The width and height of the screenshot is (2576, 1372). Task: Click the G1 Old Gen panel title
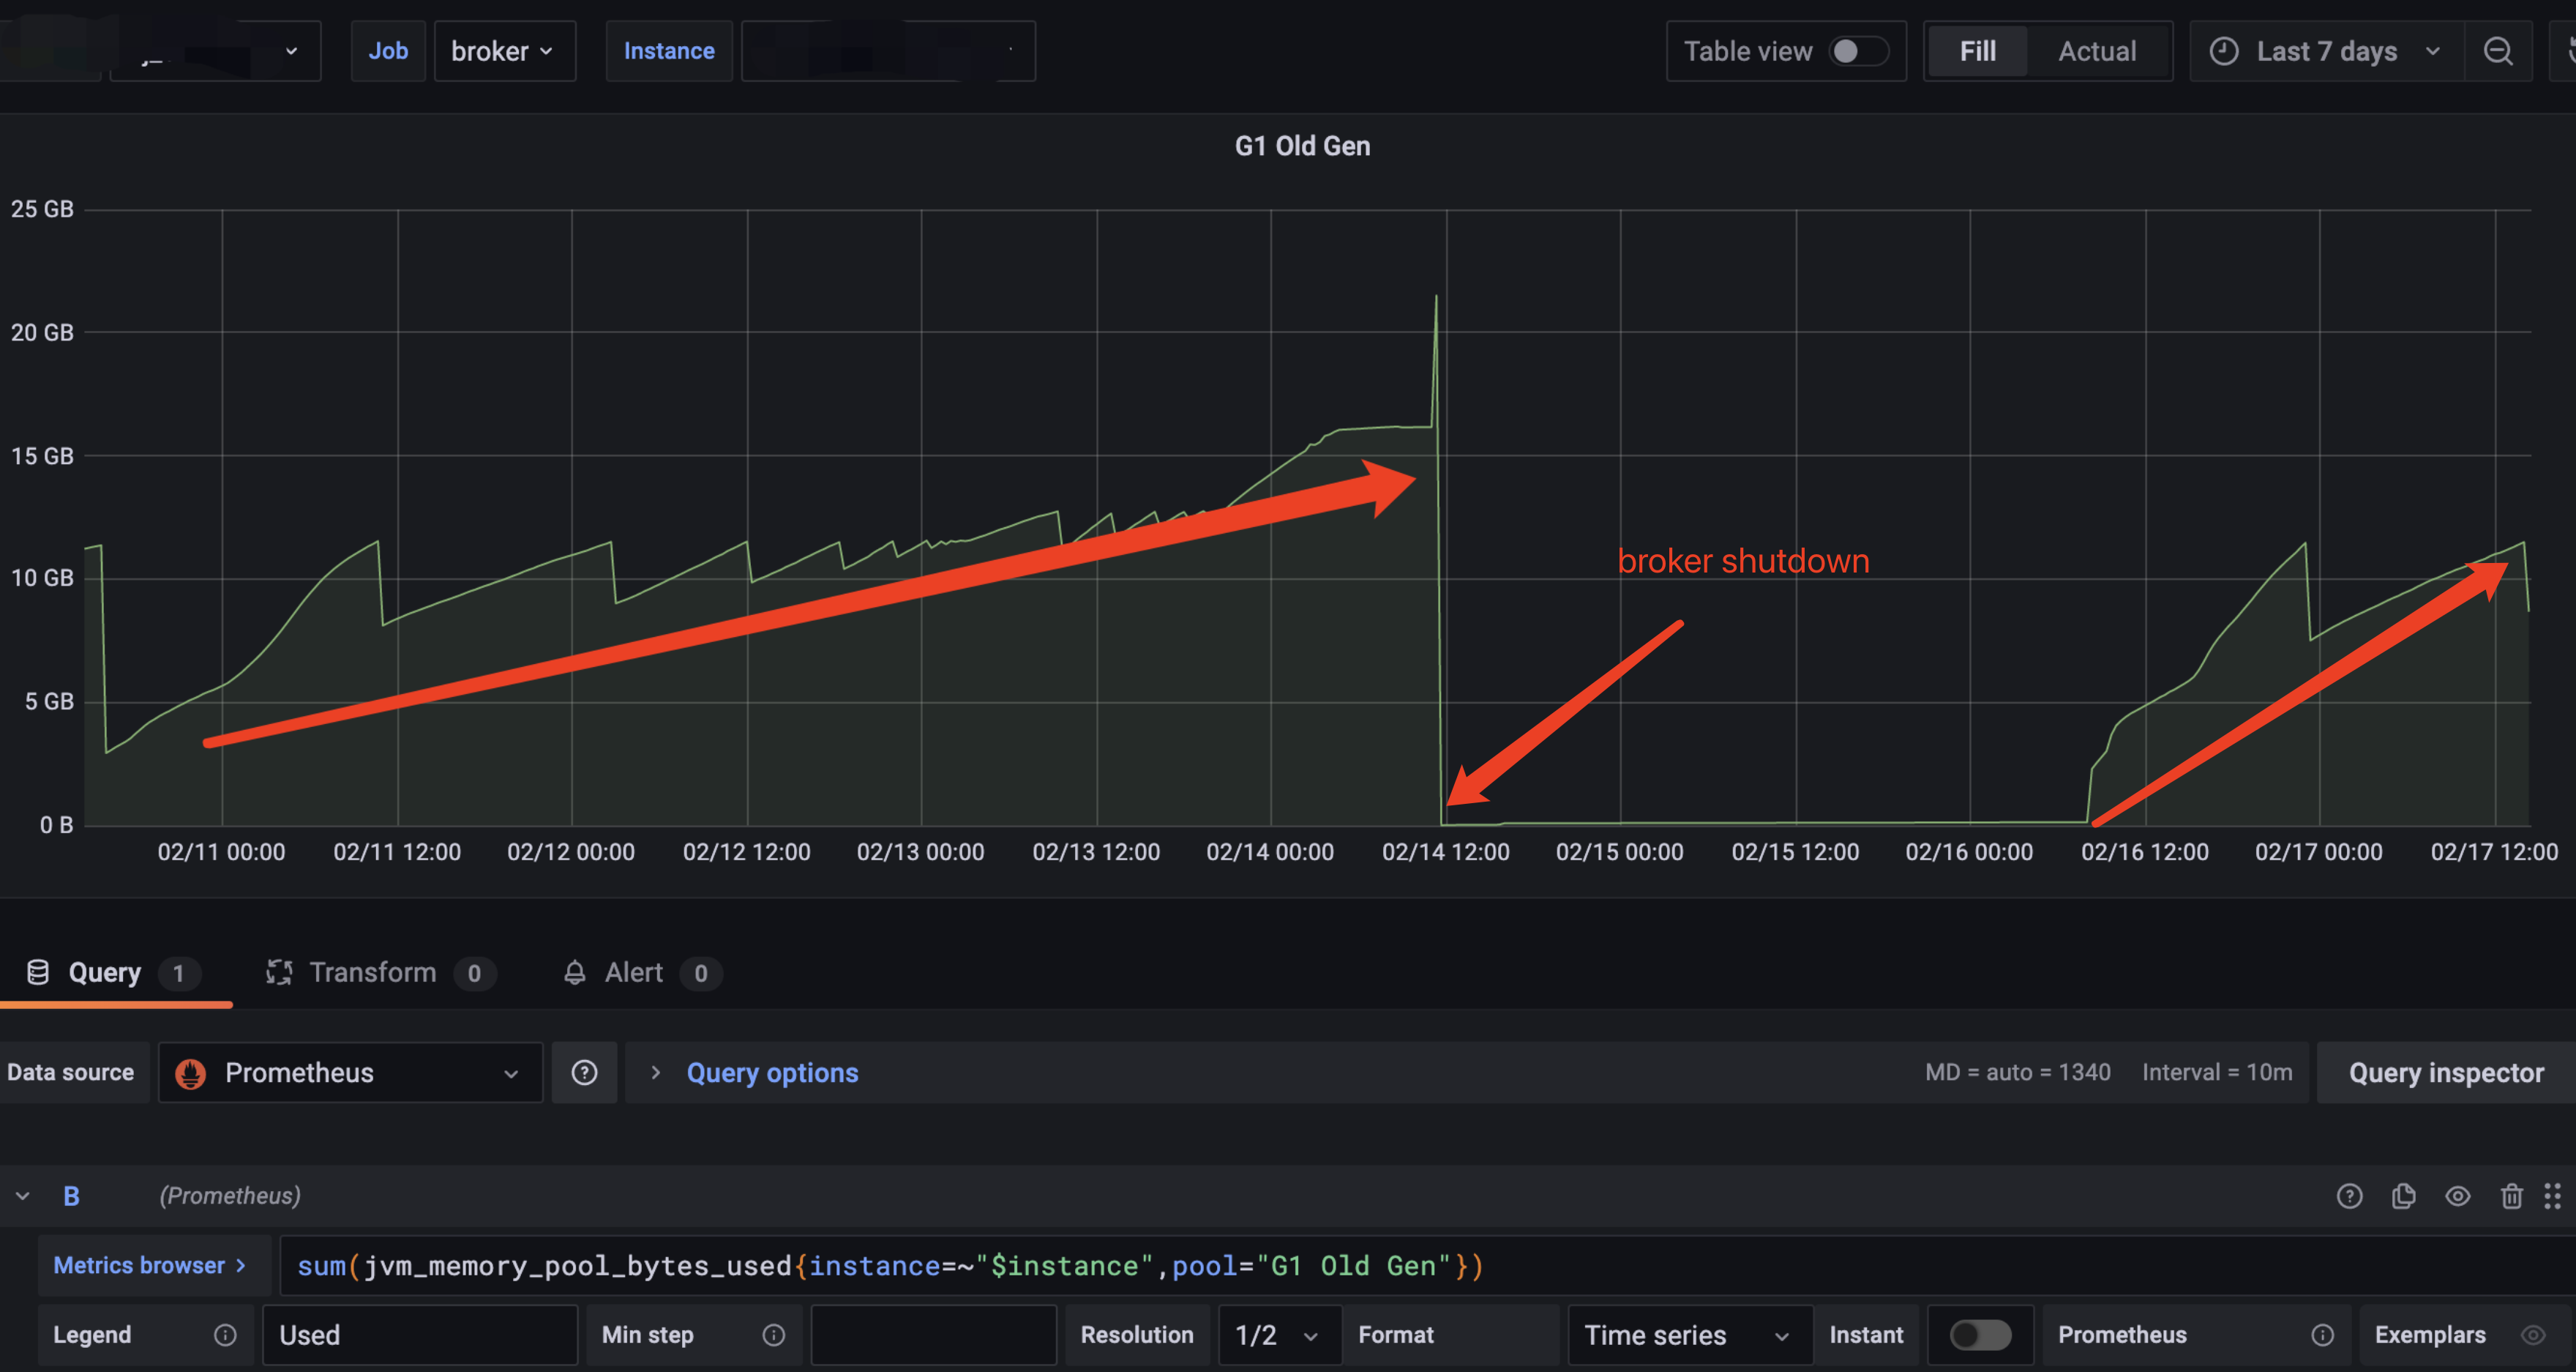pos(1302,146)
